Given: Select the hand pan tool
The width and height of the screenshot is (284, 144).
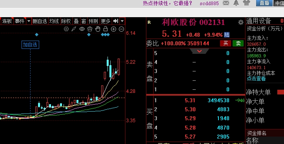Looking at the screenshot, I should (98, 29).
